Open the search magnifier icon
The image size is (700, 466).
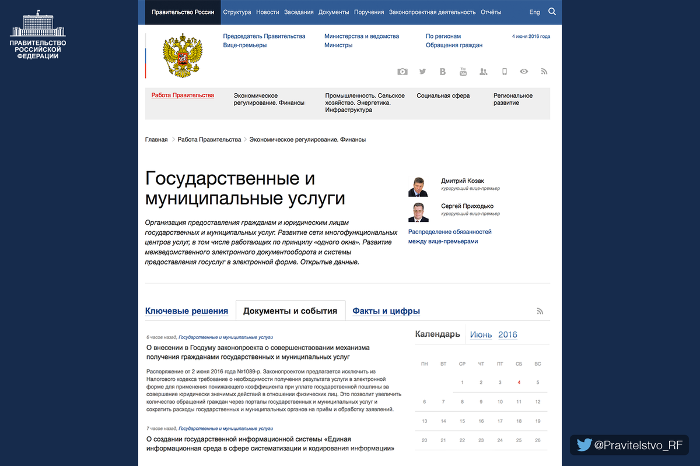tap(552, 12)
